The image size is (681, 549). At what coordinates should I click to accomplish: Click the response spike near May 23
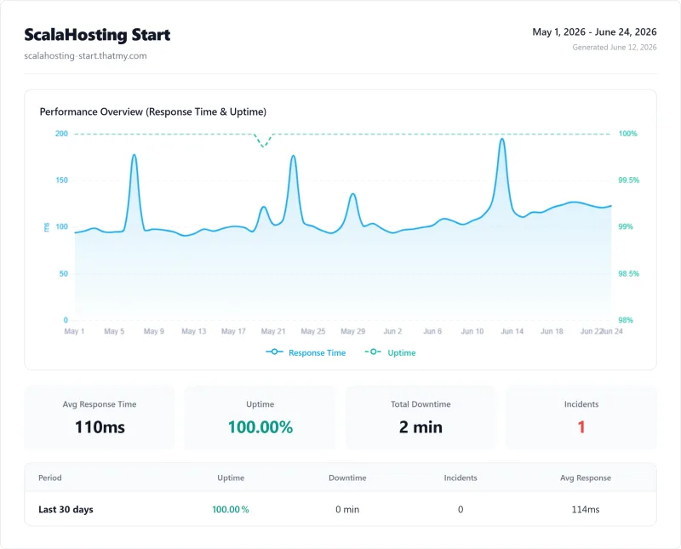point(293,156)
